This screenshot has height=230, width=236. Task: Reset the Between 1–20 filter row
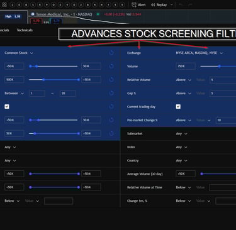click(x=111, y=93)
